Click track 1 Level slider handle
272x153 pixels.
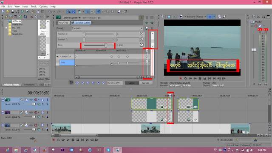(x=34, y=104)
